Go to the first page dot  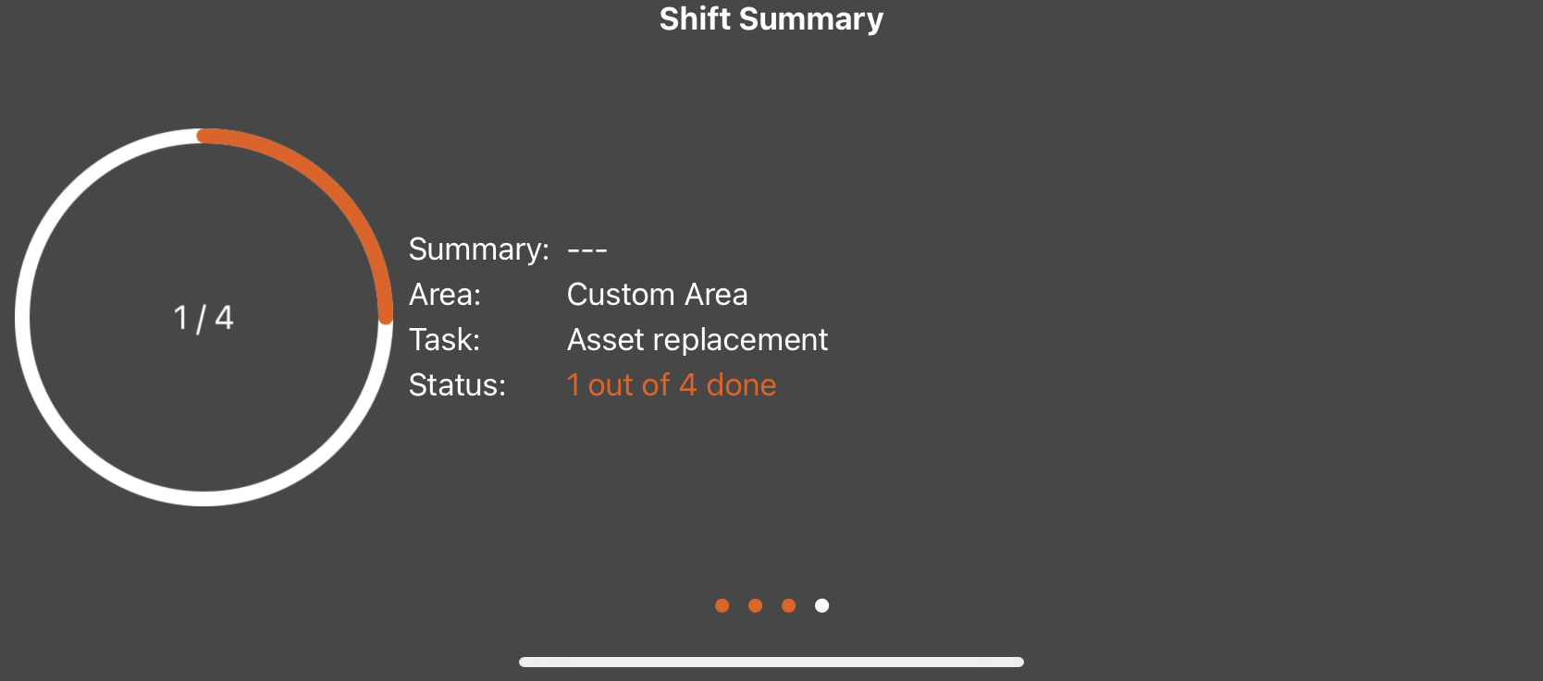722,606
